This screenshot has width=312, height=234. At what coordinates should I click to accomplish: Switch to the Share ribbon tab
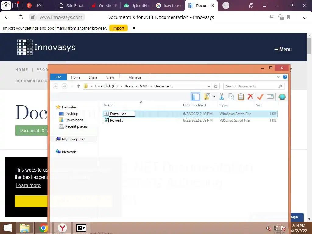(93, 77)
